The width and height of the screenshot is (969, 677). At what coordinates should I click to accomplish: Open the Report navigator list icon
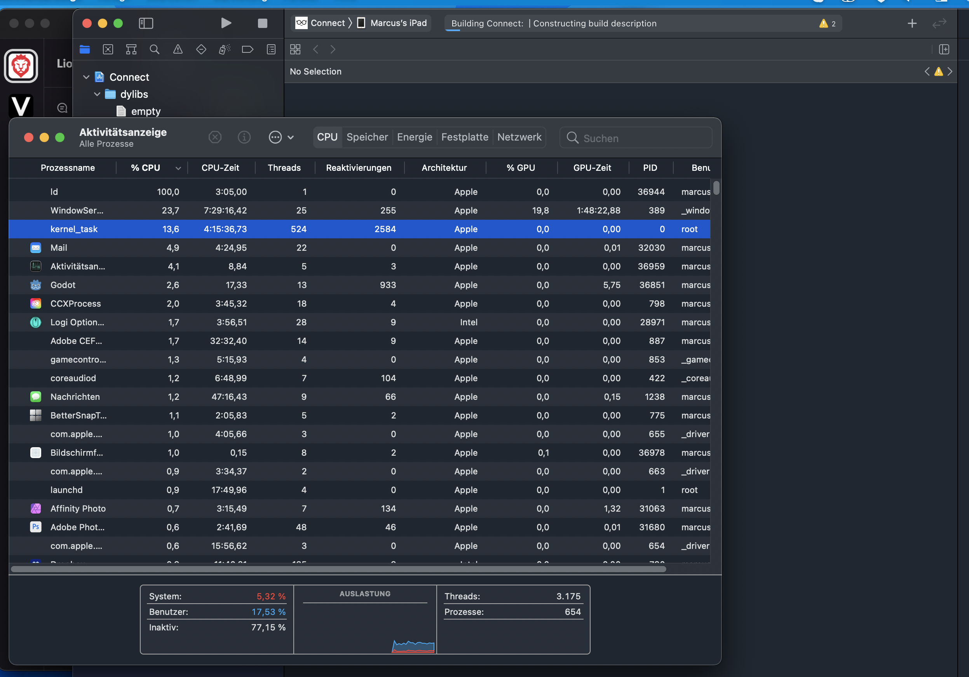coord(271,49)
